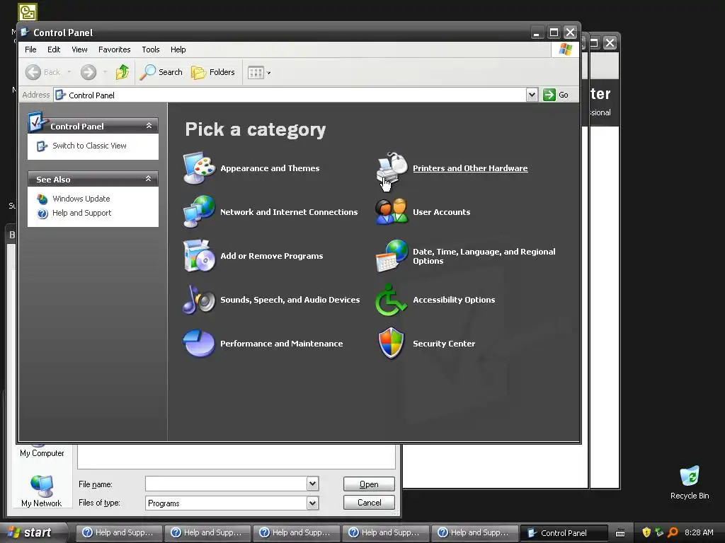
Task: Open the Tools menu
Action: pos(151,49)
